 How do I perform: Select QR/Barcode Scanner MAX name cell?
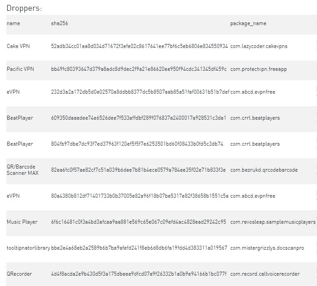22,170
